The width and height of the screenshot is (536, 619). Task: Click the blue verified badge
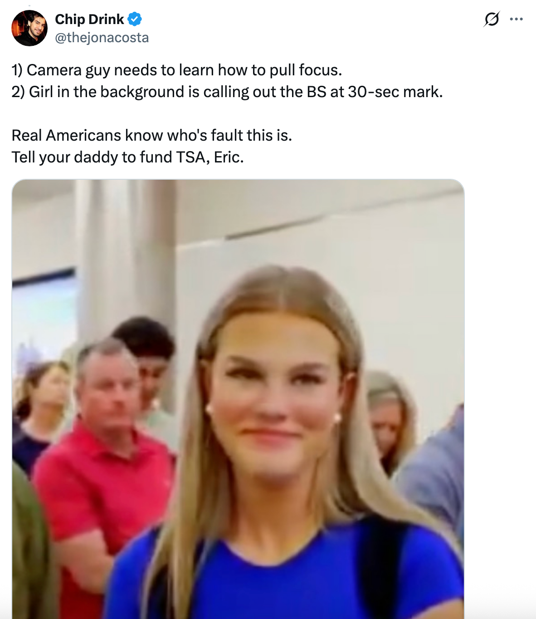[x=135, y=19]
